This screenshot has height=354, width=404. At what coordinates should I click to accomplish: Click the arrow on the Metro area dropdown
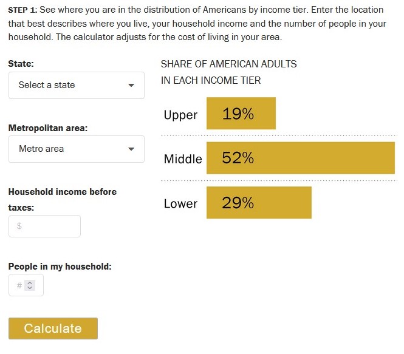point(131,149)
